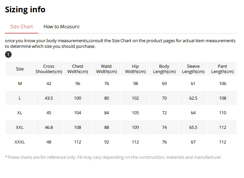Click the 65.5 sleeve length value

coord(193,127)
